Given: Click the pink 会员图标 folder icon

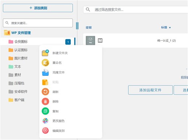Looking at the screenshot, I should (x=11, y=42).
